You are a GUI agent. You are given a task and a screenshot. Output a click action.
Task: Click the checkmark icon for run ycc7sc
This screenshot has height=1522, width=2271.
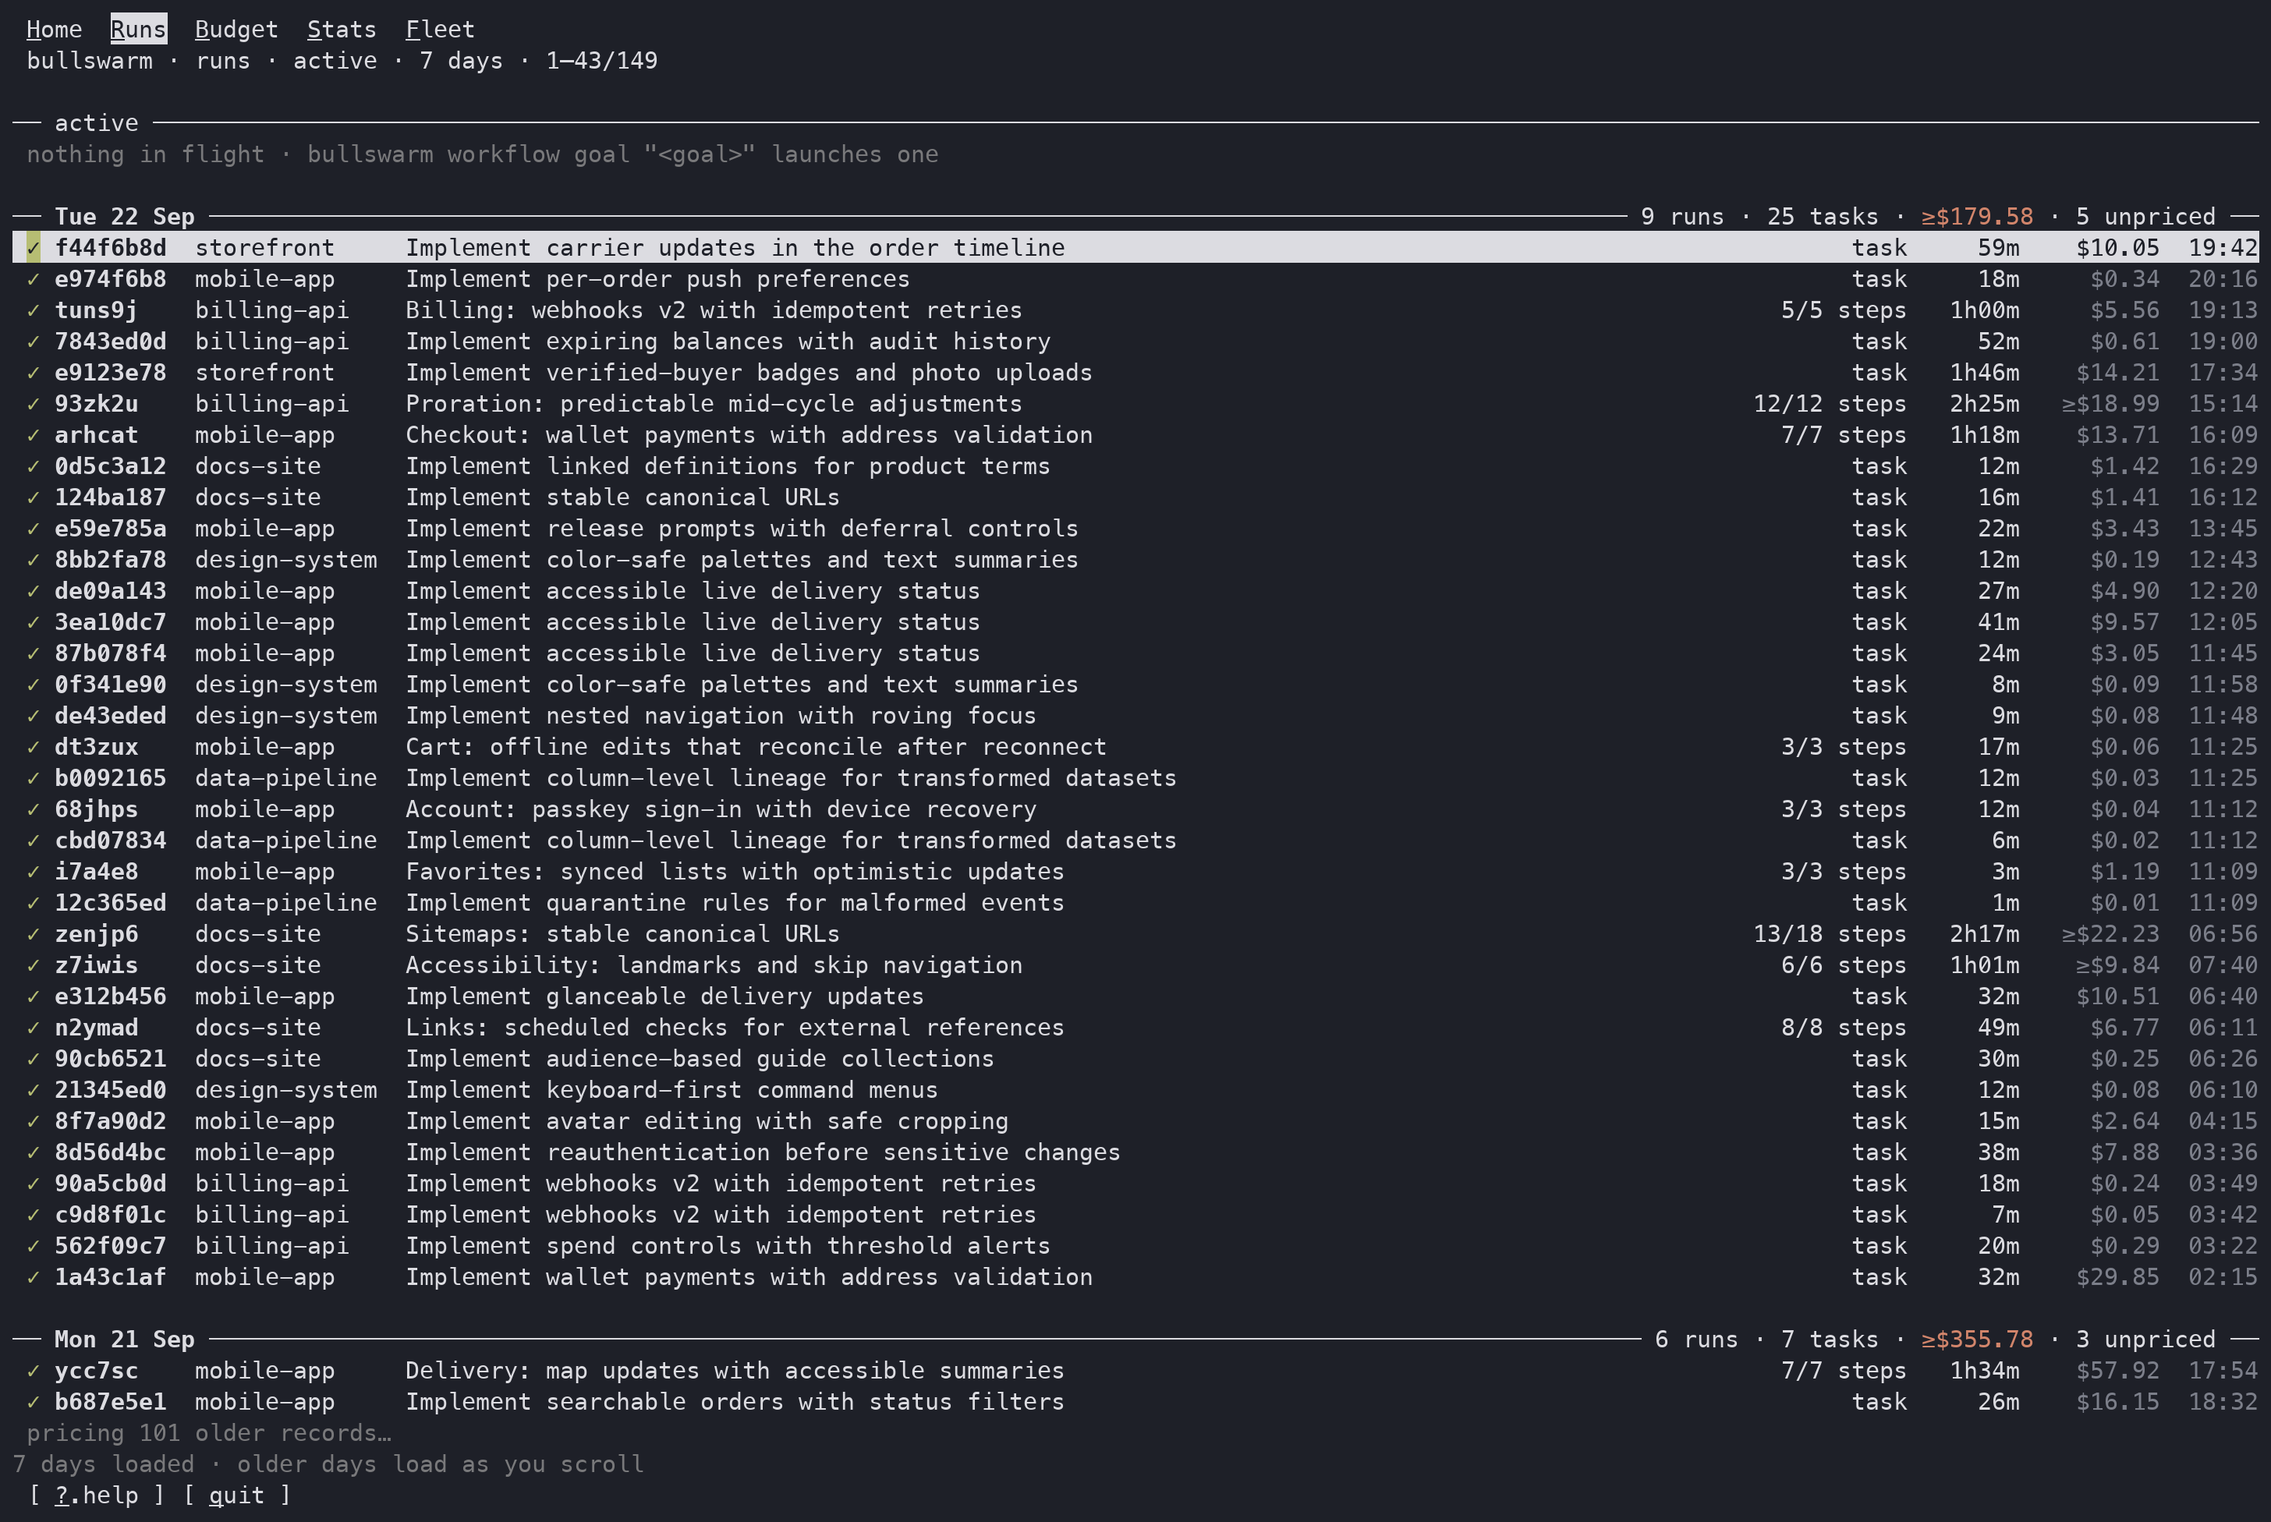click(x=33, y=1371)
